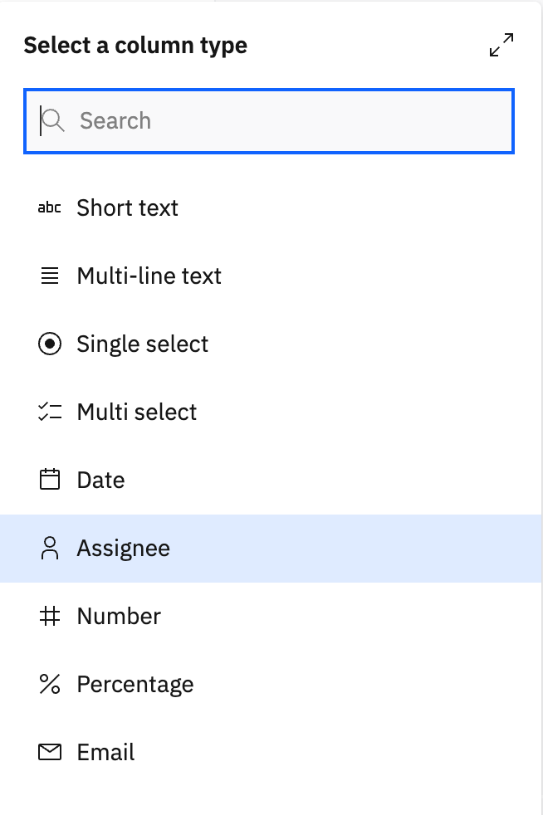Select the Date column type
543x815 pixels.
point(100,481)
